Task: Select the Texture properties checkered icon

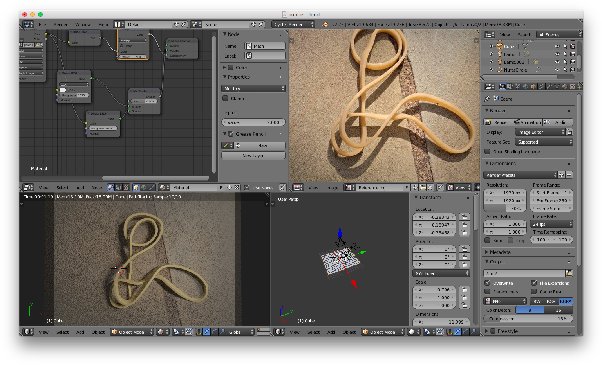Action: pos(573,86)
